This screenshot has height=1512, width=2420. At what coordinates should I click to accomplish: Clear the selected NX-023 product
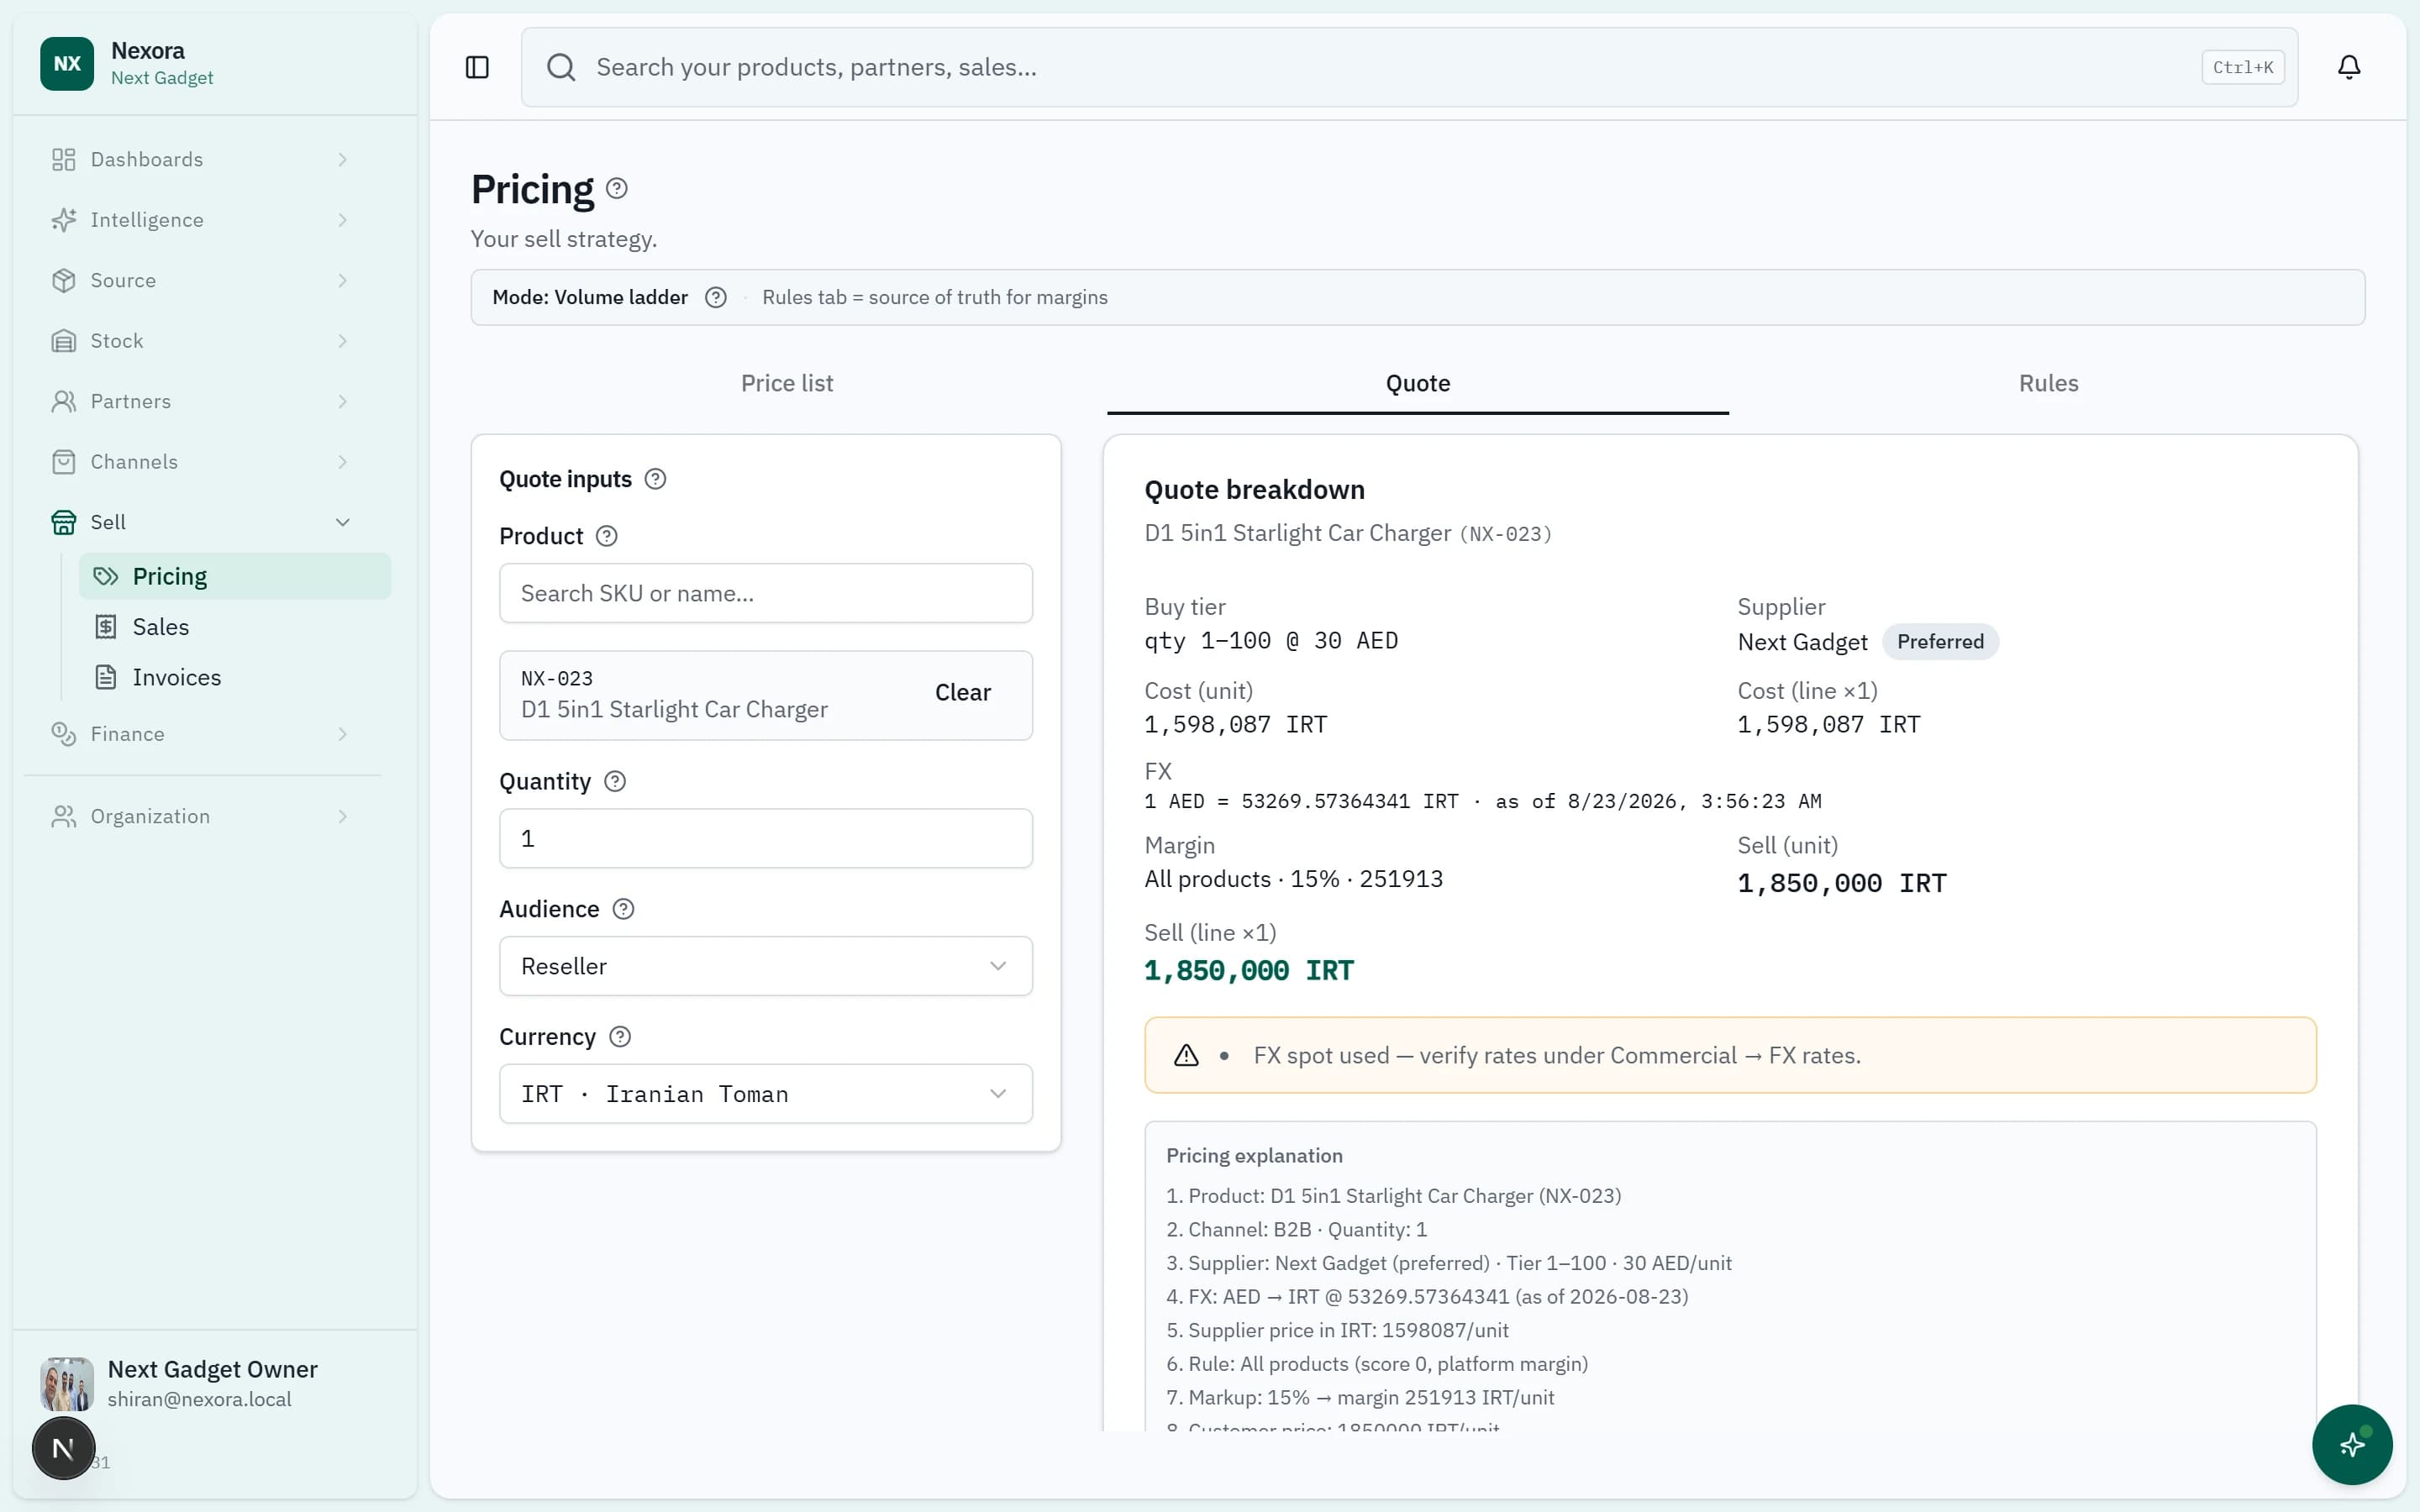(x=962, y=693)
